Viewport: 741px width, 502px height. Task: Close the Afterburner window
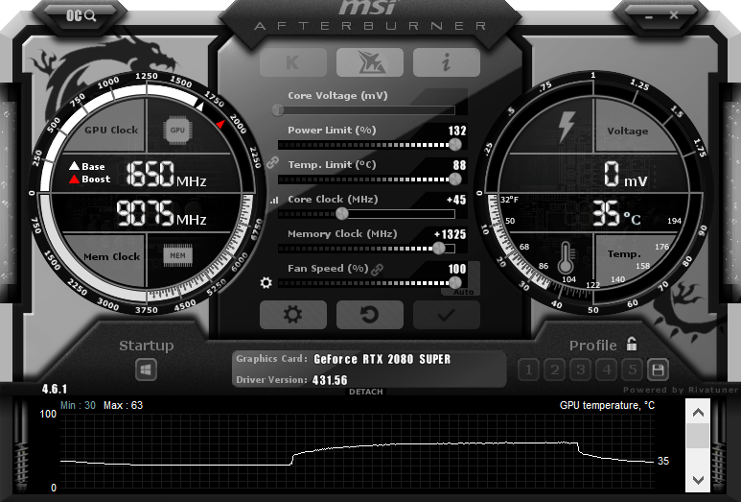674,15
